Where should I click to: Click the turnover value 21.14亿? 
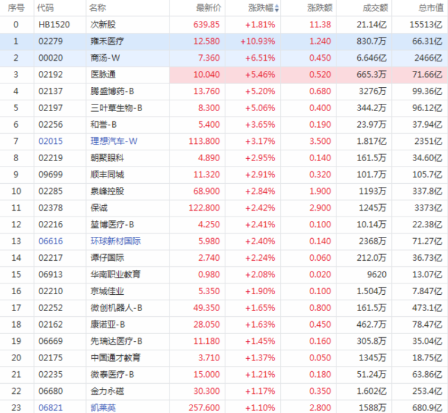coord(372,24)
